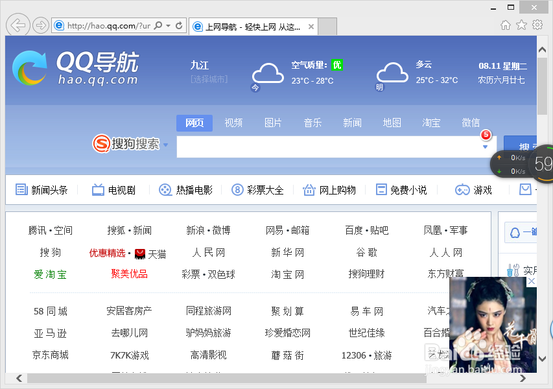Click the 天猫 logo link
The height and width of the screenshot is (389, 553).
click(150, 253)
